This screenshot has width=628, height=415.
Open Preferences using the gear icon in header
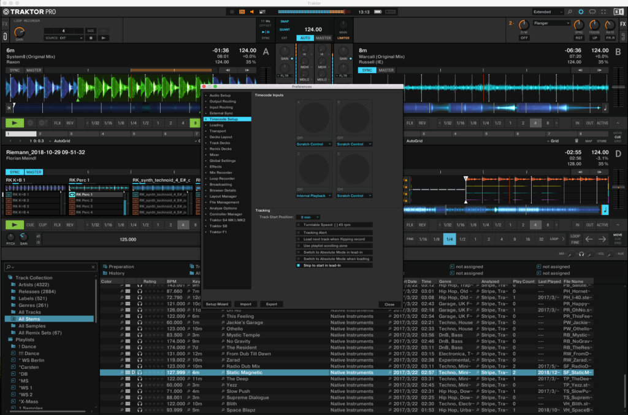click(x=581, y=11)
